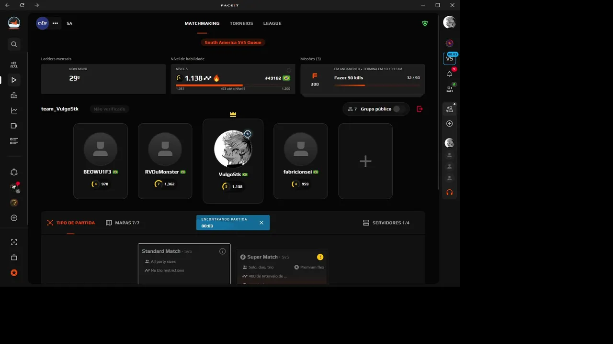Open VulgoStk player card

[x=233, y=161]
